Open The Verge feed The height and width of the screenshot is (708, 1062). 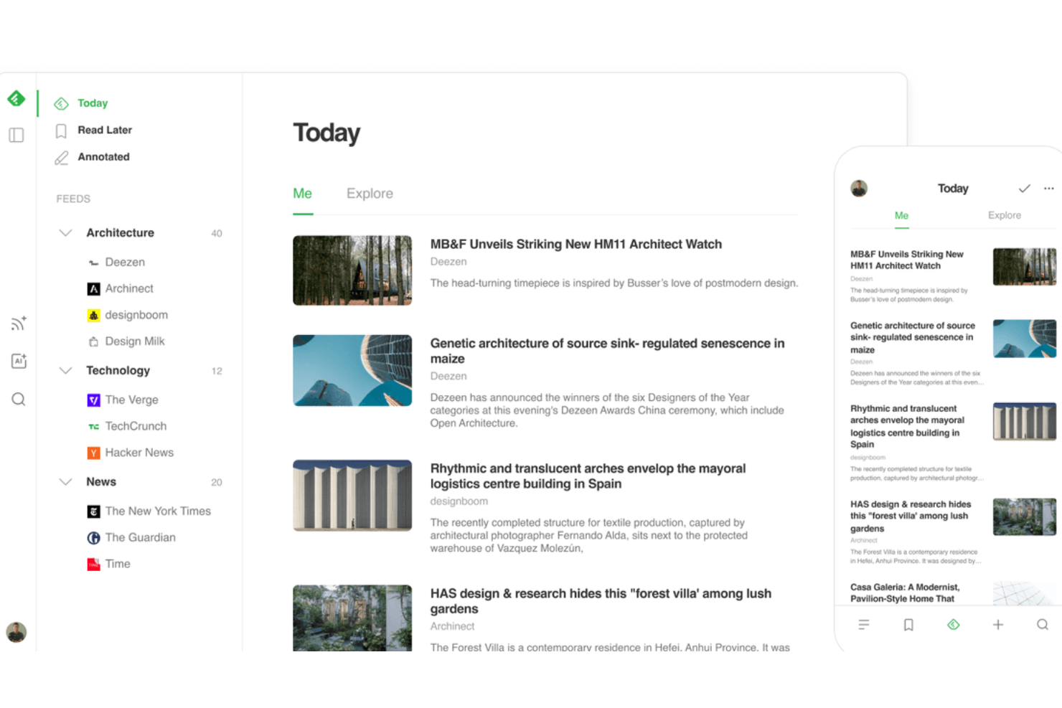(131, 400)
